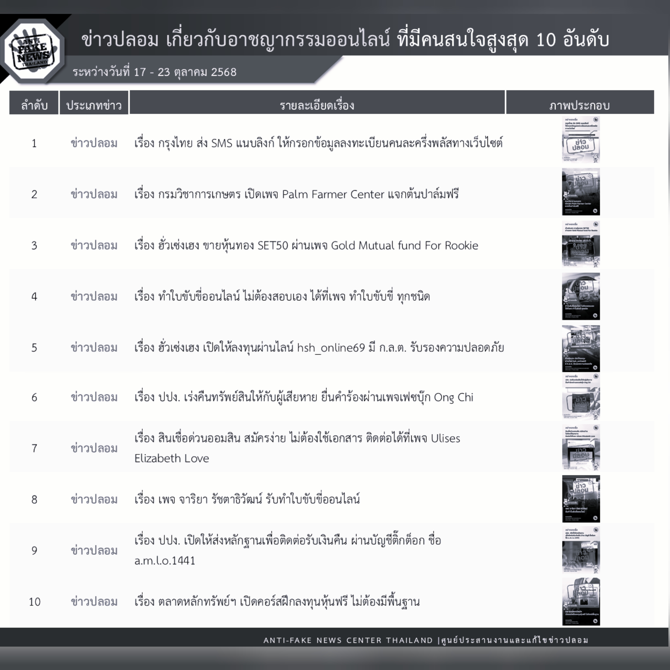Viewport: 670px width, 670px height.
Task: Open thumbnail image for rank 7 entry
Action: 581,448
